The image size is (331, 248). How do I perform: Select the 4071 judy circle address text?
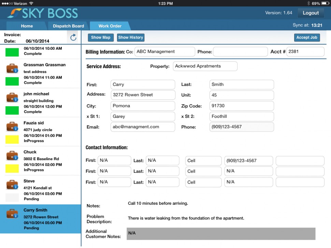click(38, 130)
